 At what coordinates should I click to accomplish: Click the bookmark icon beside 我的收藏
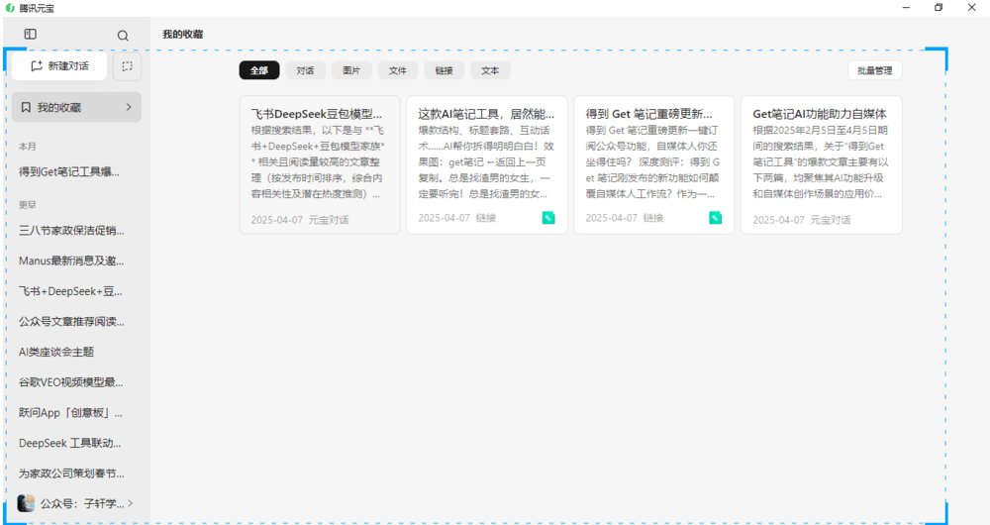(26, 107)
